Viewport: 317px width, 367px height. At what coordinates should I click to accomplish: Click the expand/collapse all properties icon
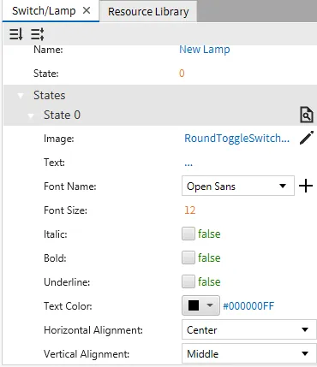click(x=37, y=34)
